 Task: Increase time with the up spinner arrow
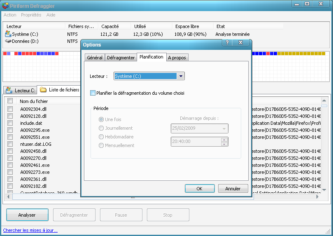click(x=224, y=140)
